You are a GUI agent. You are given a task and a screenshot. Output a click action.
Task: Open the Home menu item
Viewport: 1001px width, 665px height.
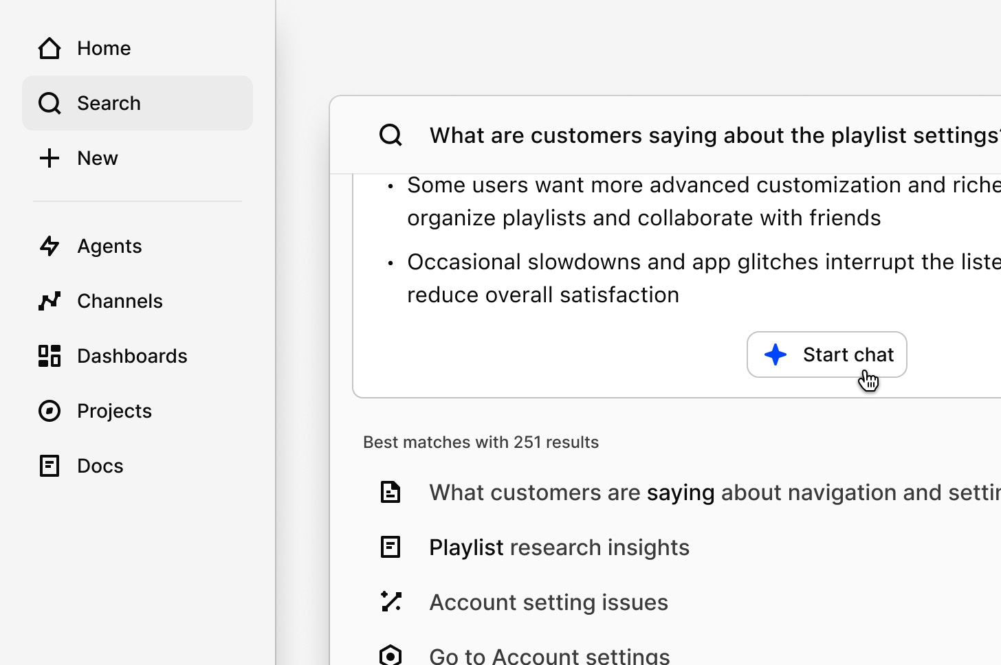(x=137, y=48)
